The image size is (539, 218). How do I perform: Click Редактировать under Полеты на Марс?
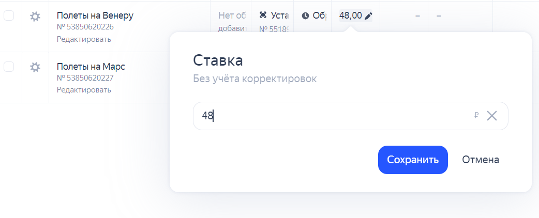tap(84, 89)
